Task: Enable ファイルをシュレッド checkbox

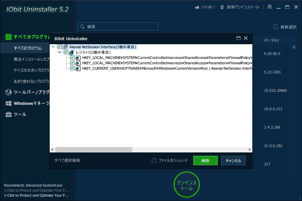Action: click(x=154, y=160)
